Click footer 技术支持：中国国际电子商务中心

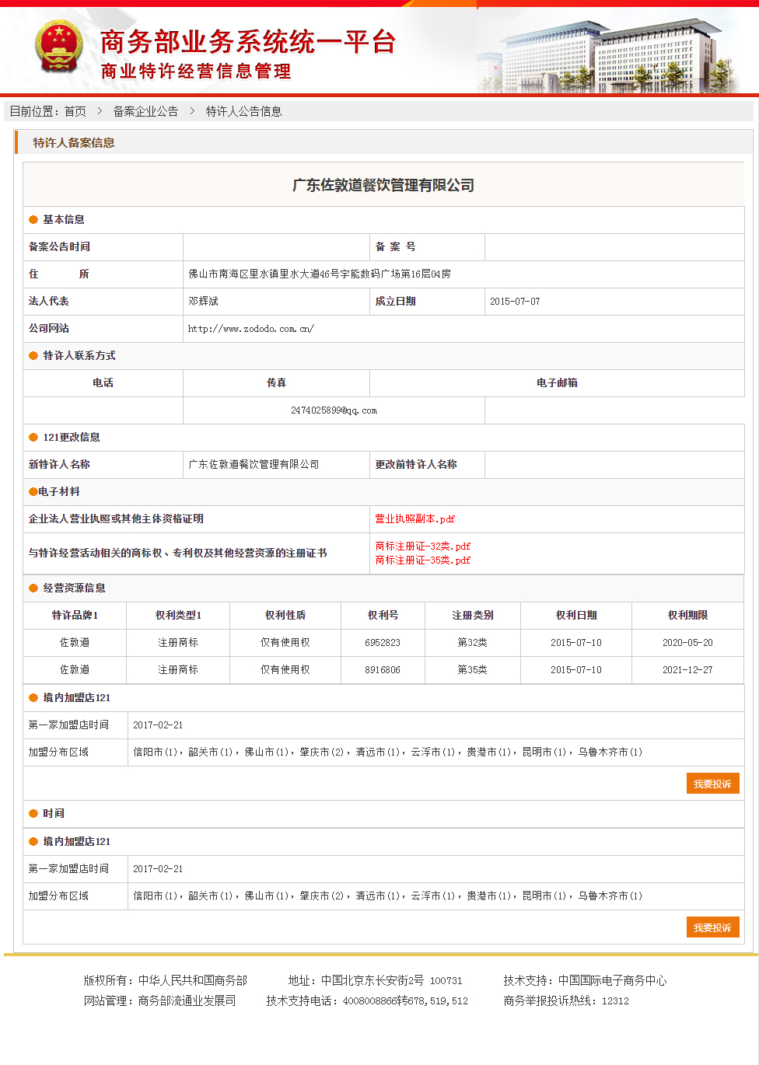[585, 980]
